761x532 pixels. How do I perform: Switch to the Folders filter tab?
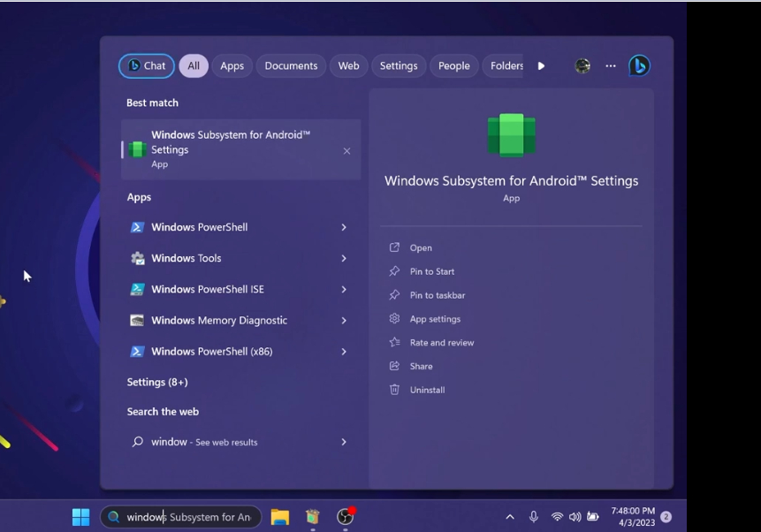[504, 65]
